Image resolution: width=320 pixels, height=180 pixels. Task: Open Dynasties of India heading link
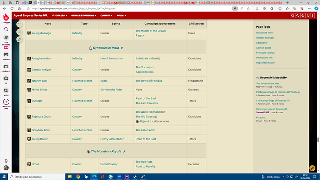[106, 48]
